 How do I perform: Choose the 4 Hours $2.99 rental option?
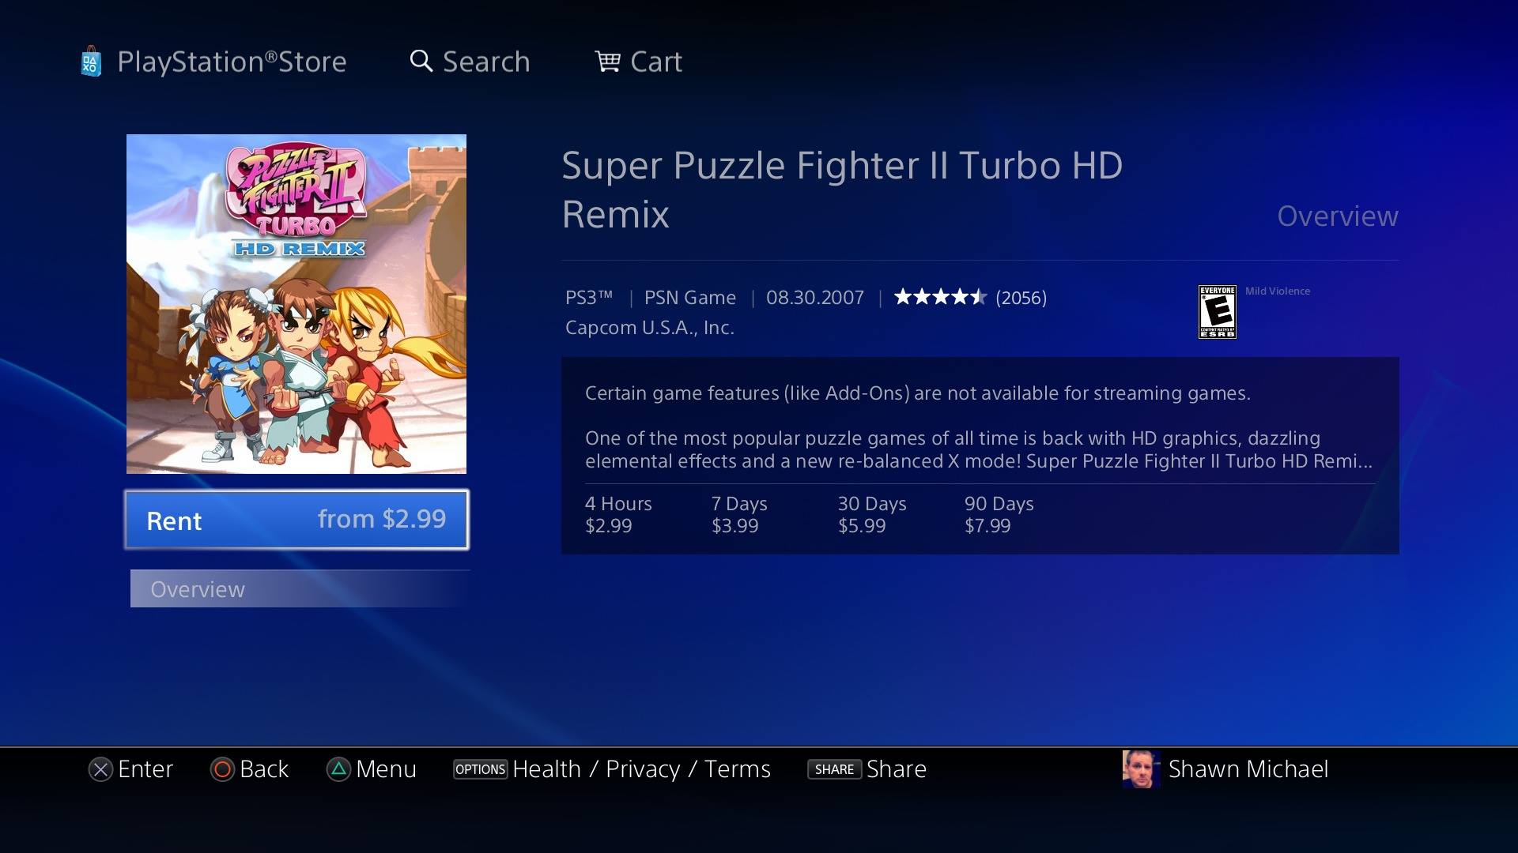[618, 514]
